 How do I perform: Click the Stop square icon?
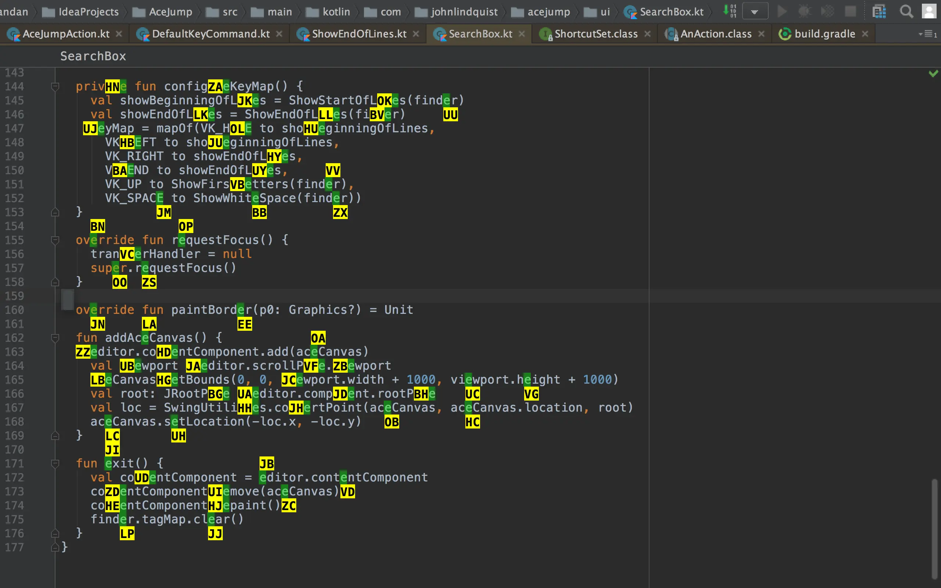pos(851,11)
